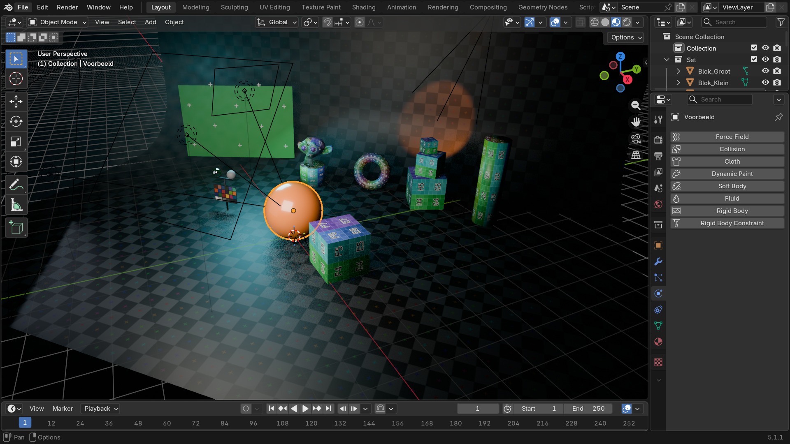Select the Measure tool

16,205
